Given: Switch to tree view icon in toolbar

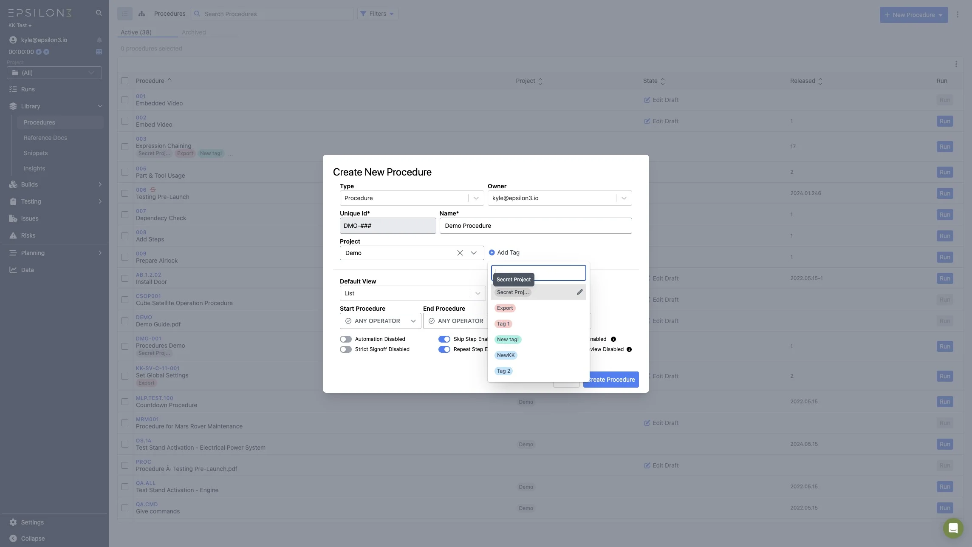Looking at the screenshot, I should coord(142,14).
